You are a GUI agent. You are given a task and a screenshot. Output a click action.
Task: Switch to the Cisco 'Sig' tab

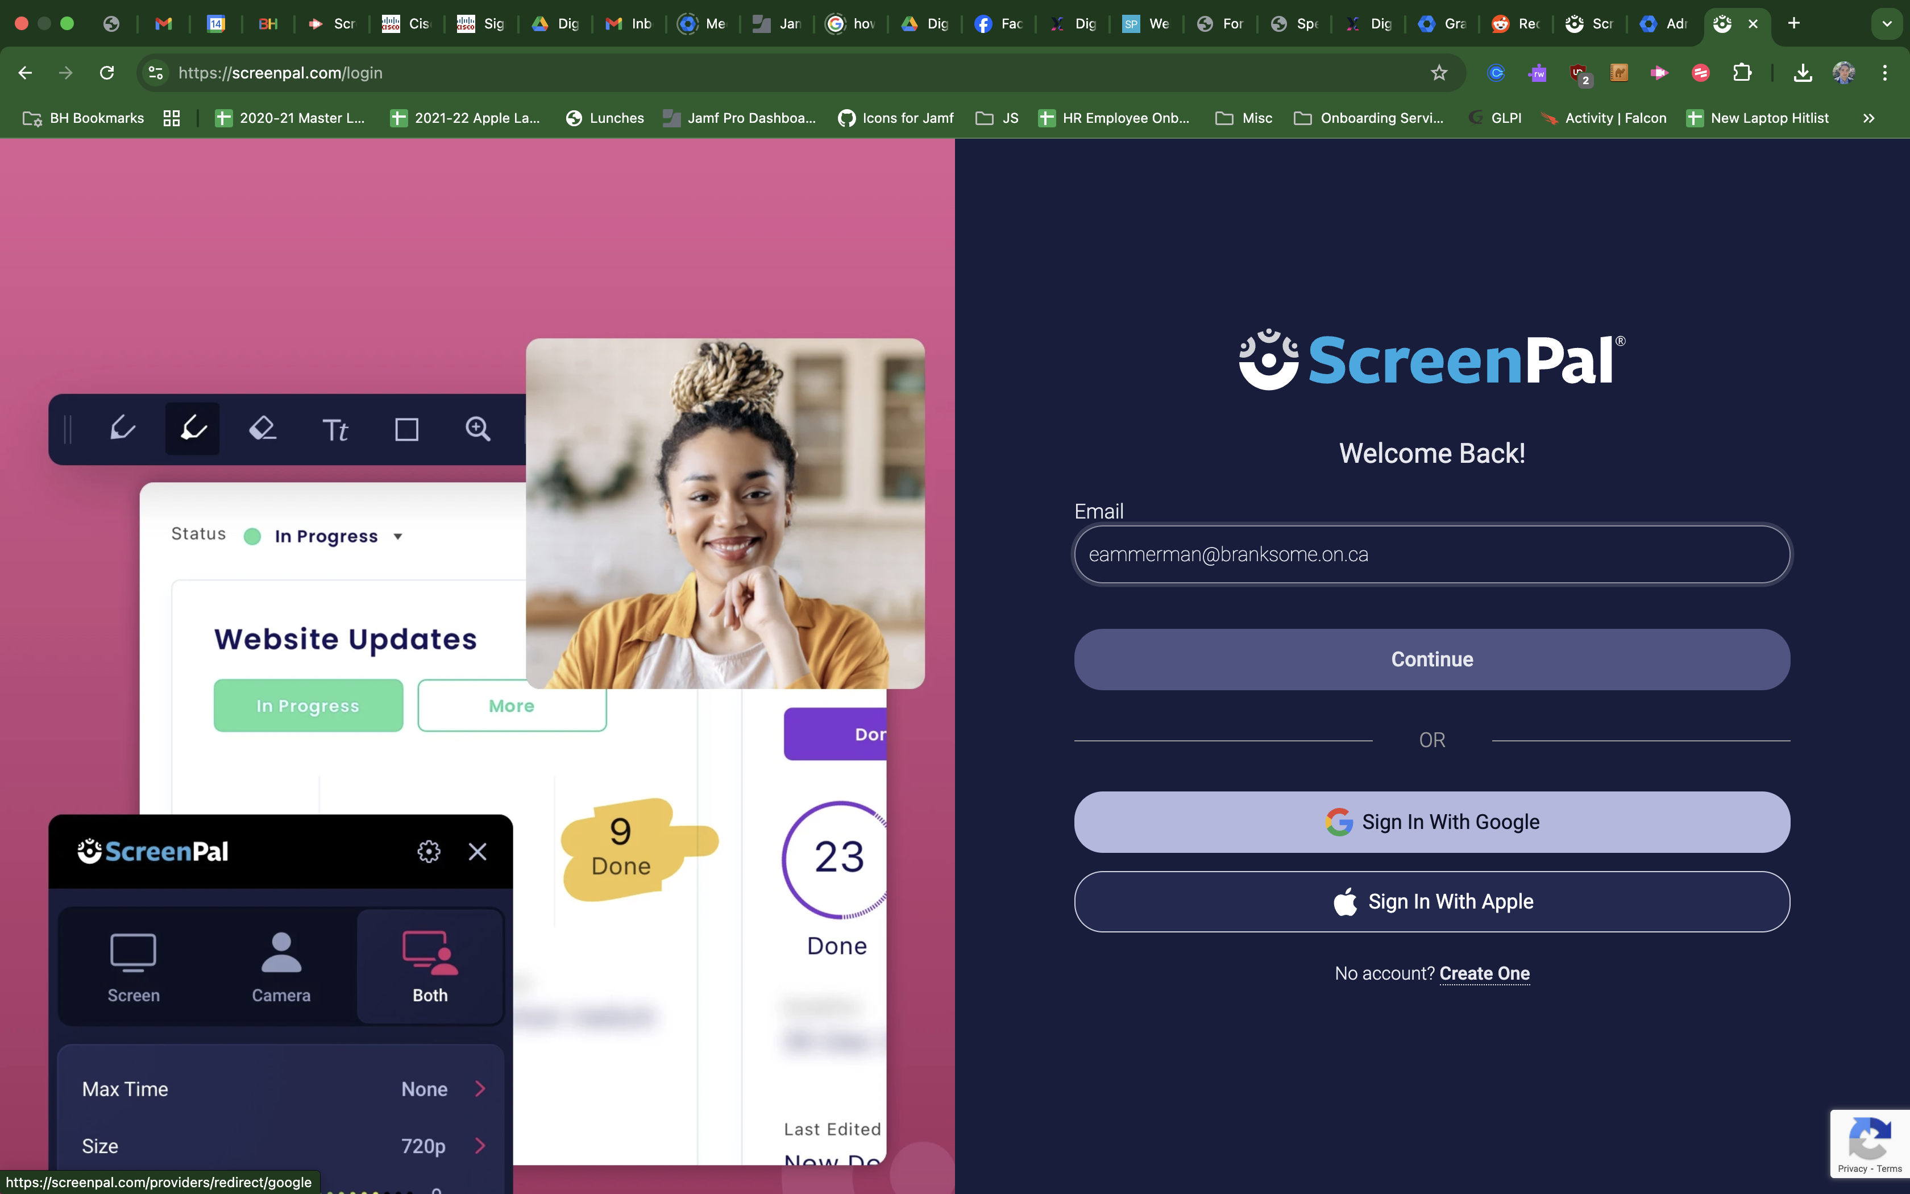(x=481, y=24)
